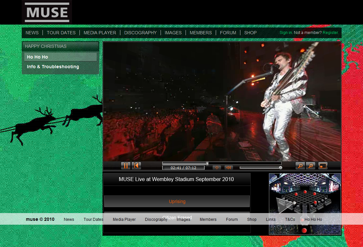Click the footer Media Player link
The width and height of the screenshot is (363, 247).
coord(124,219)
